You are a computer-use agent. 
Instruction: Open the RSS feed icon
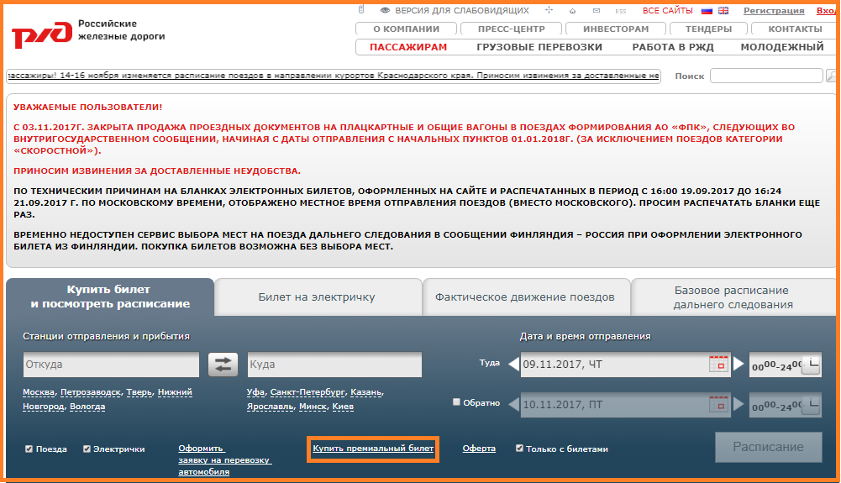click(621, 11)
